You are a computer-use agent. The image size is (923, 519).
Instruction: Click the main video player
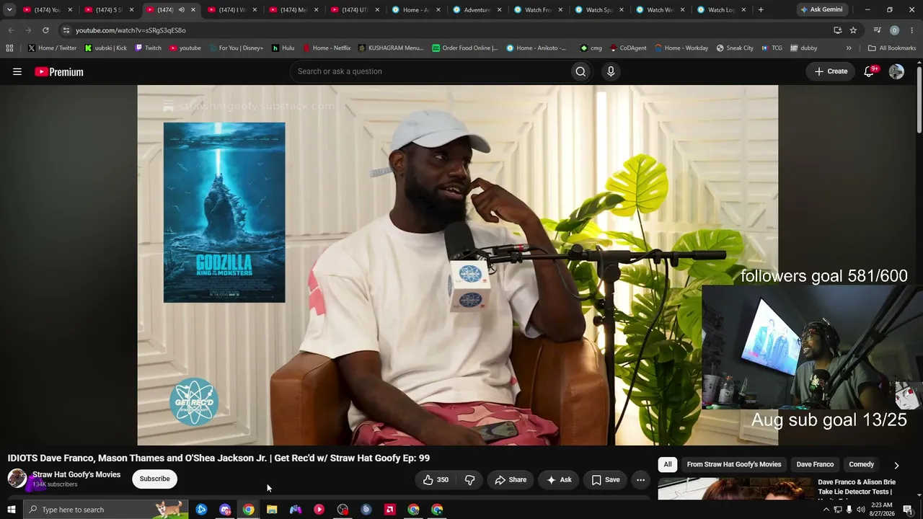(458, 265)
